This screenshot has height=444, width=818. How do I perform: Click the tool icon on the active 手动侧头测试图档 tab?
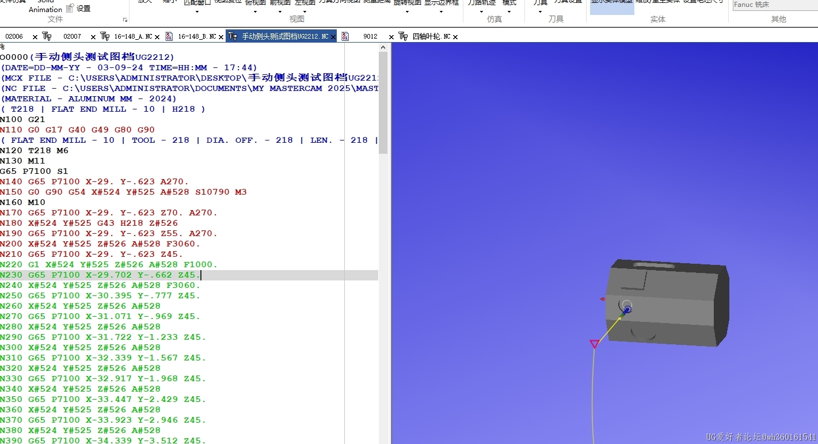233,36
